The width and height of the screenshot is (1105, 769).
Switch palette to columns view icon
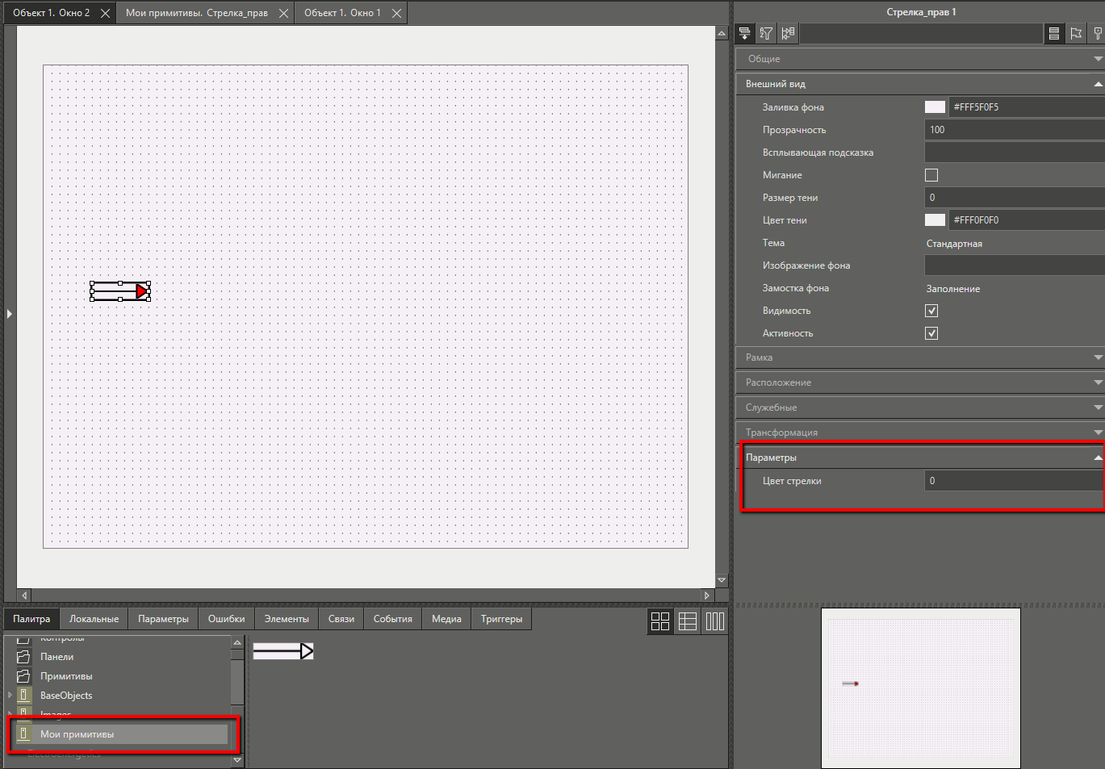(x=714, y=621)
